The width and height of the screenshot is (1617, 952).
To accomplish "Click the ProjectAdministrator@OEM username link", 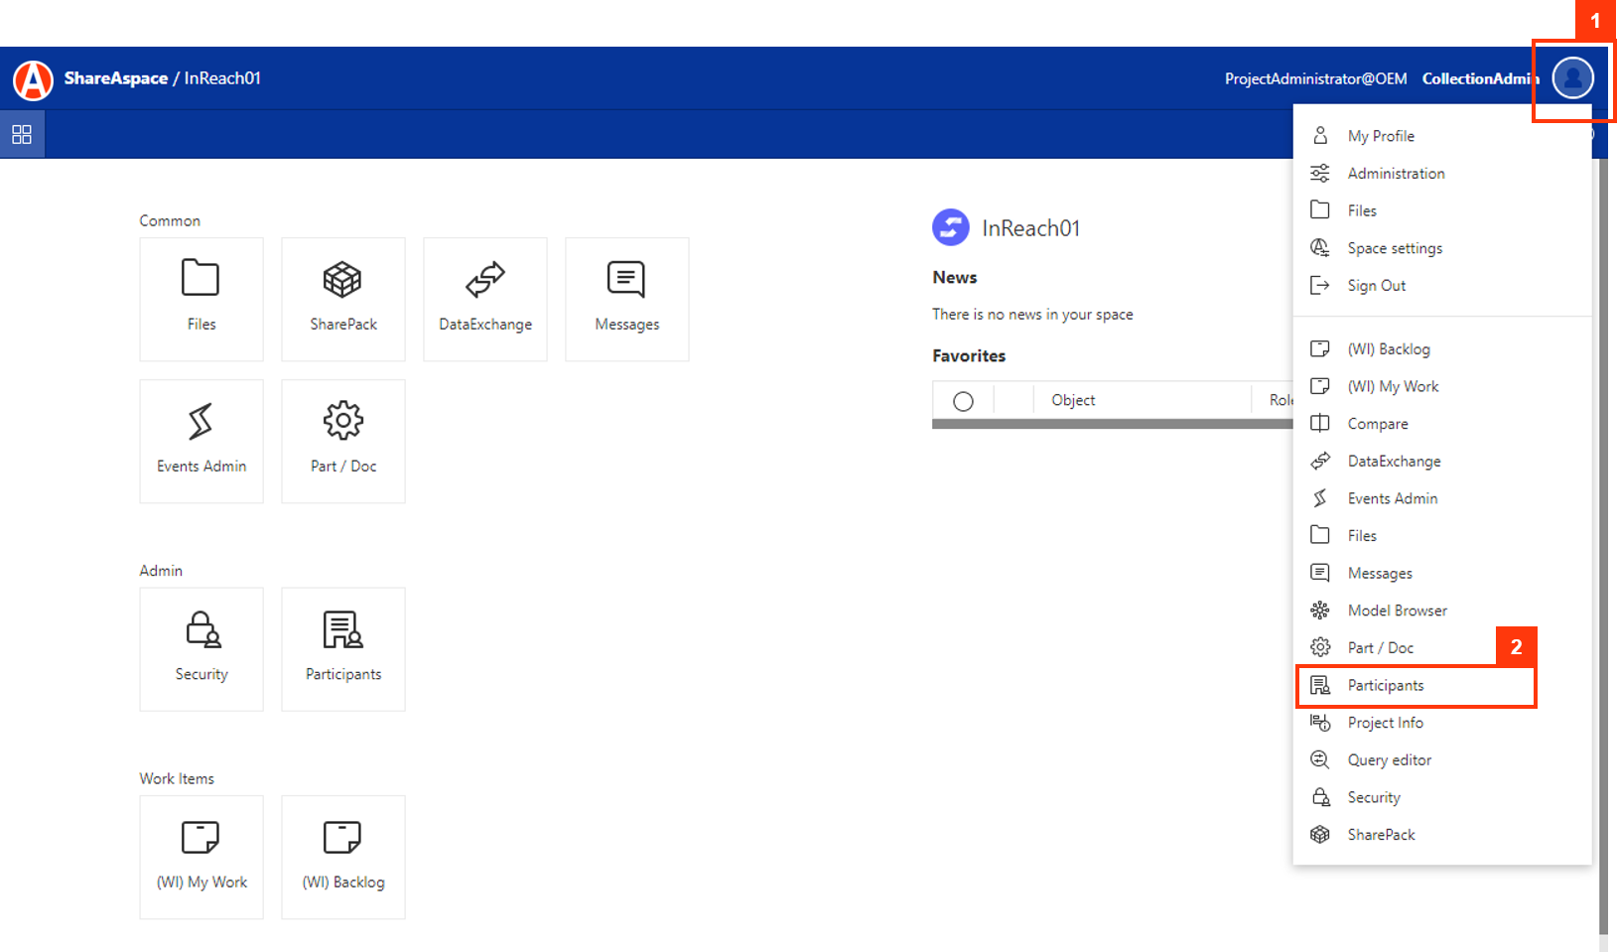I will (1314, 78).
